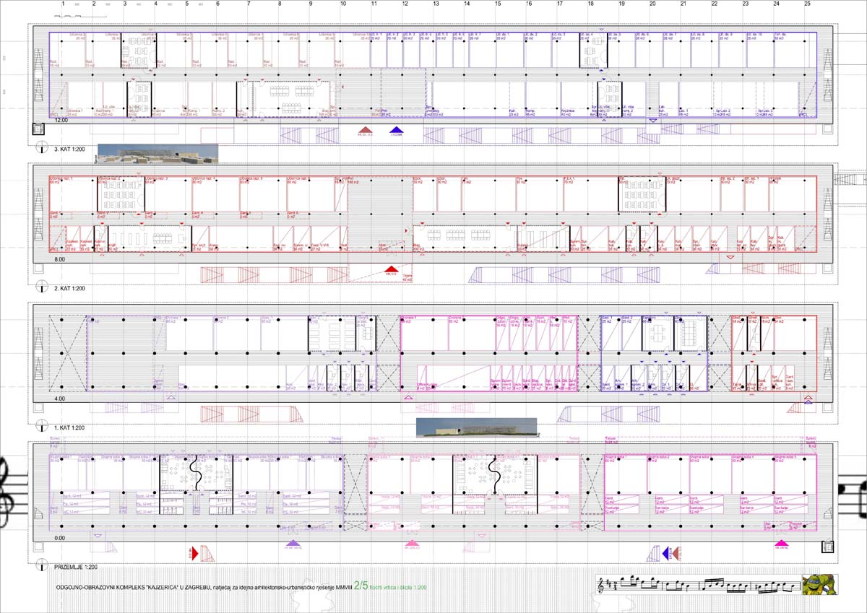The height and width of the screenshot is (613, 867).
Task: Open the building render thumbnail near 3. KAT
Action: click(x=157, y=153)
